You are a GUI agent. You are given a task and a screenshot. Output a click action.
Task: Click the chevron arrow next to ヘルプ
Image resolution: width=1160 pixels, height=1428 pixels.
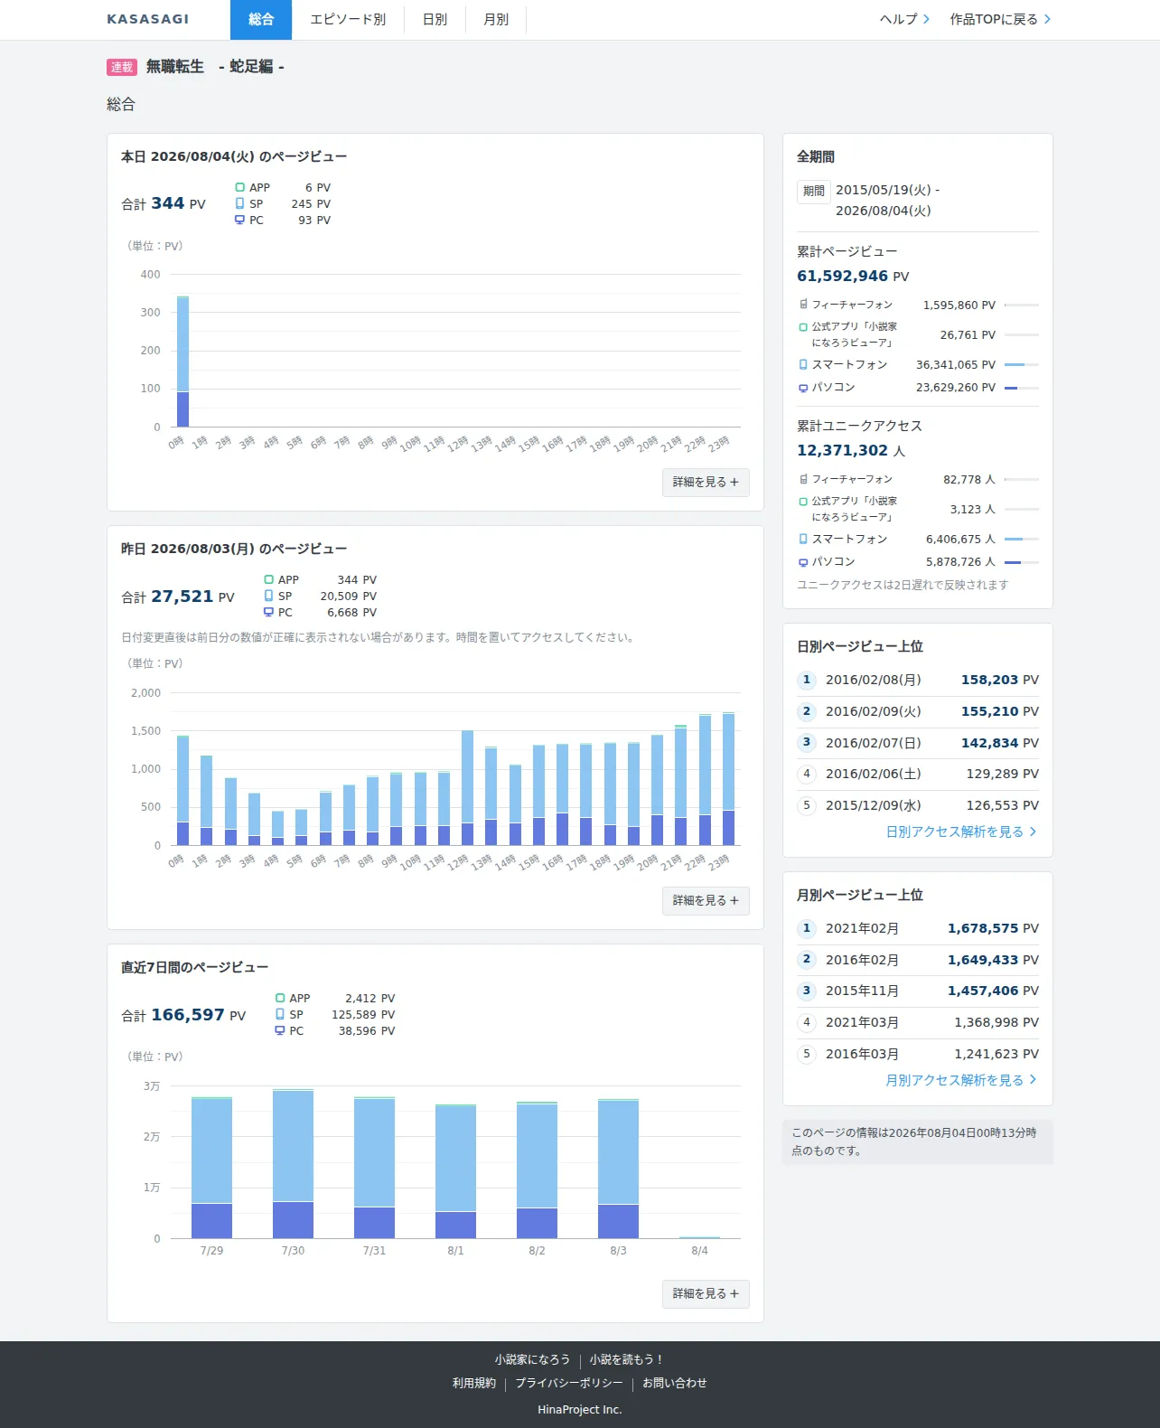tap(926, 19)
